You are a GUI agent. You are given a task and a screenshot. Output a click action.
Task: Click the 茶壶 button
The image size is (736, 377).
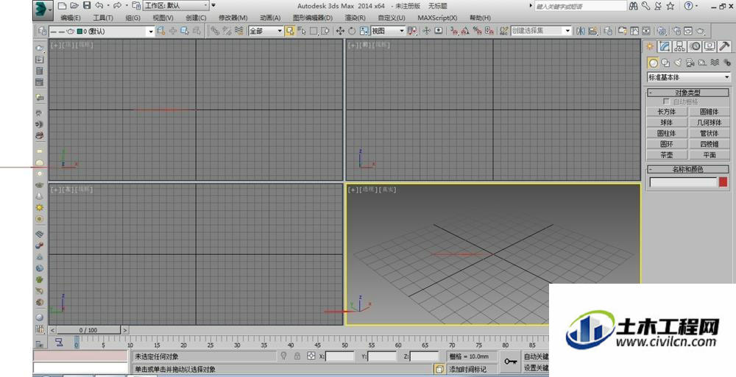coord(667,155)
